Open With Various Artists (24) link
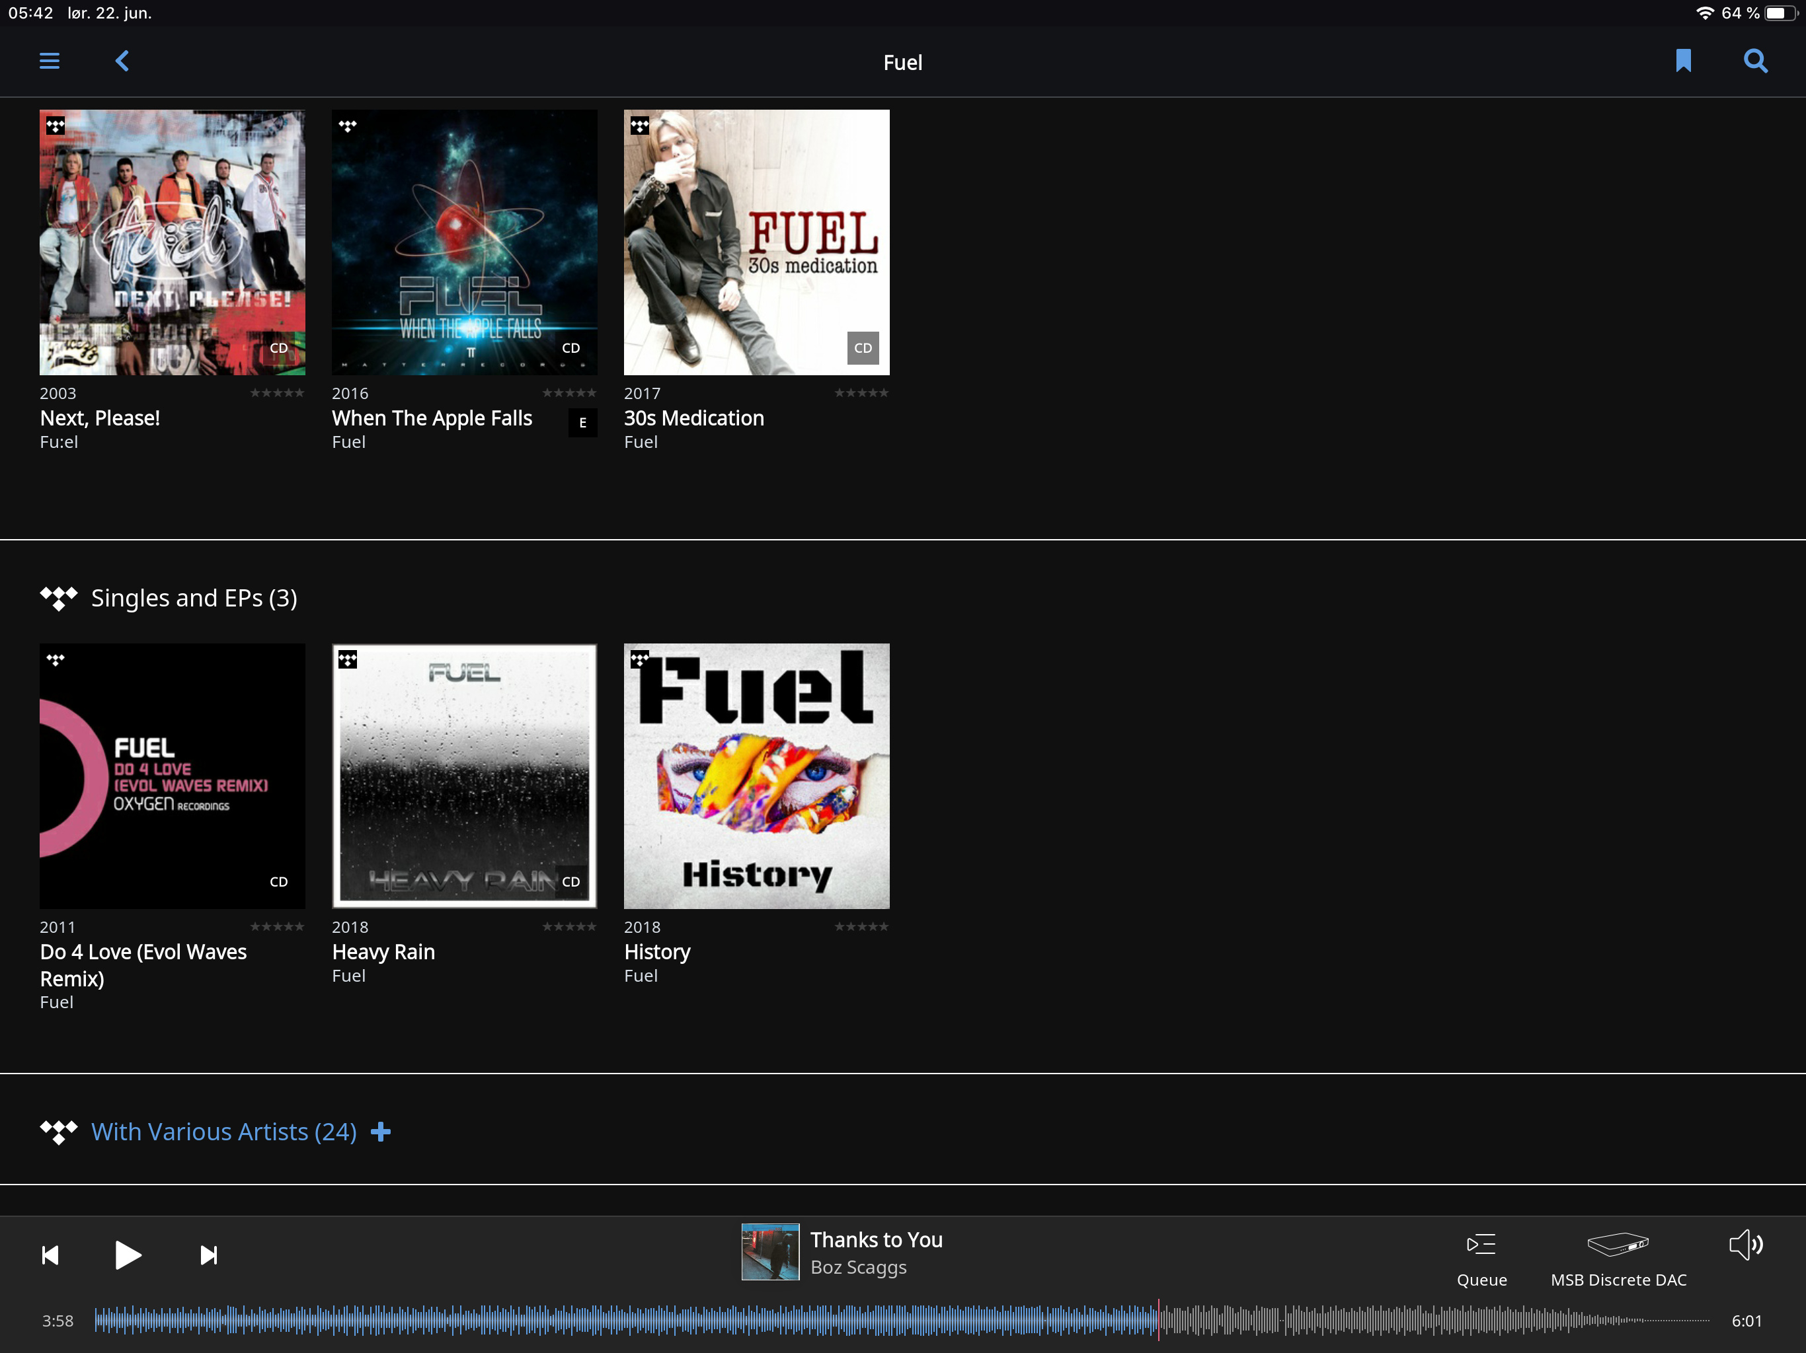Viewport: 1806px width, 1353px height. pyautogui.click(x=223, y=1132)
